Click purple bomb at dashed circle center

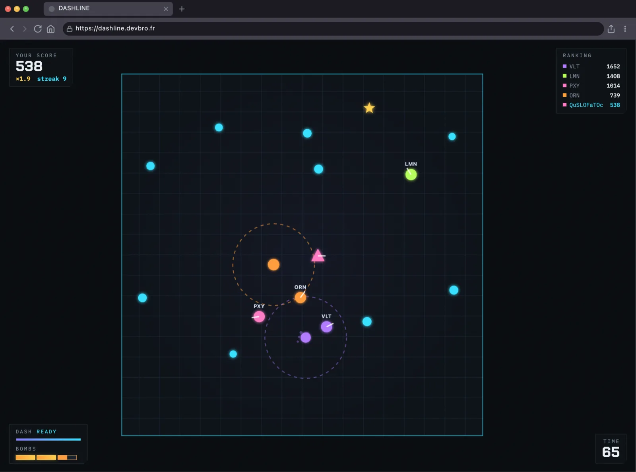coord(306,337)
